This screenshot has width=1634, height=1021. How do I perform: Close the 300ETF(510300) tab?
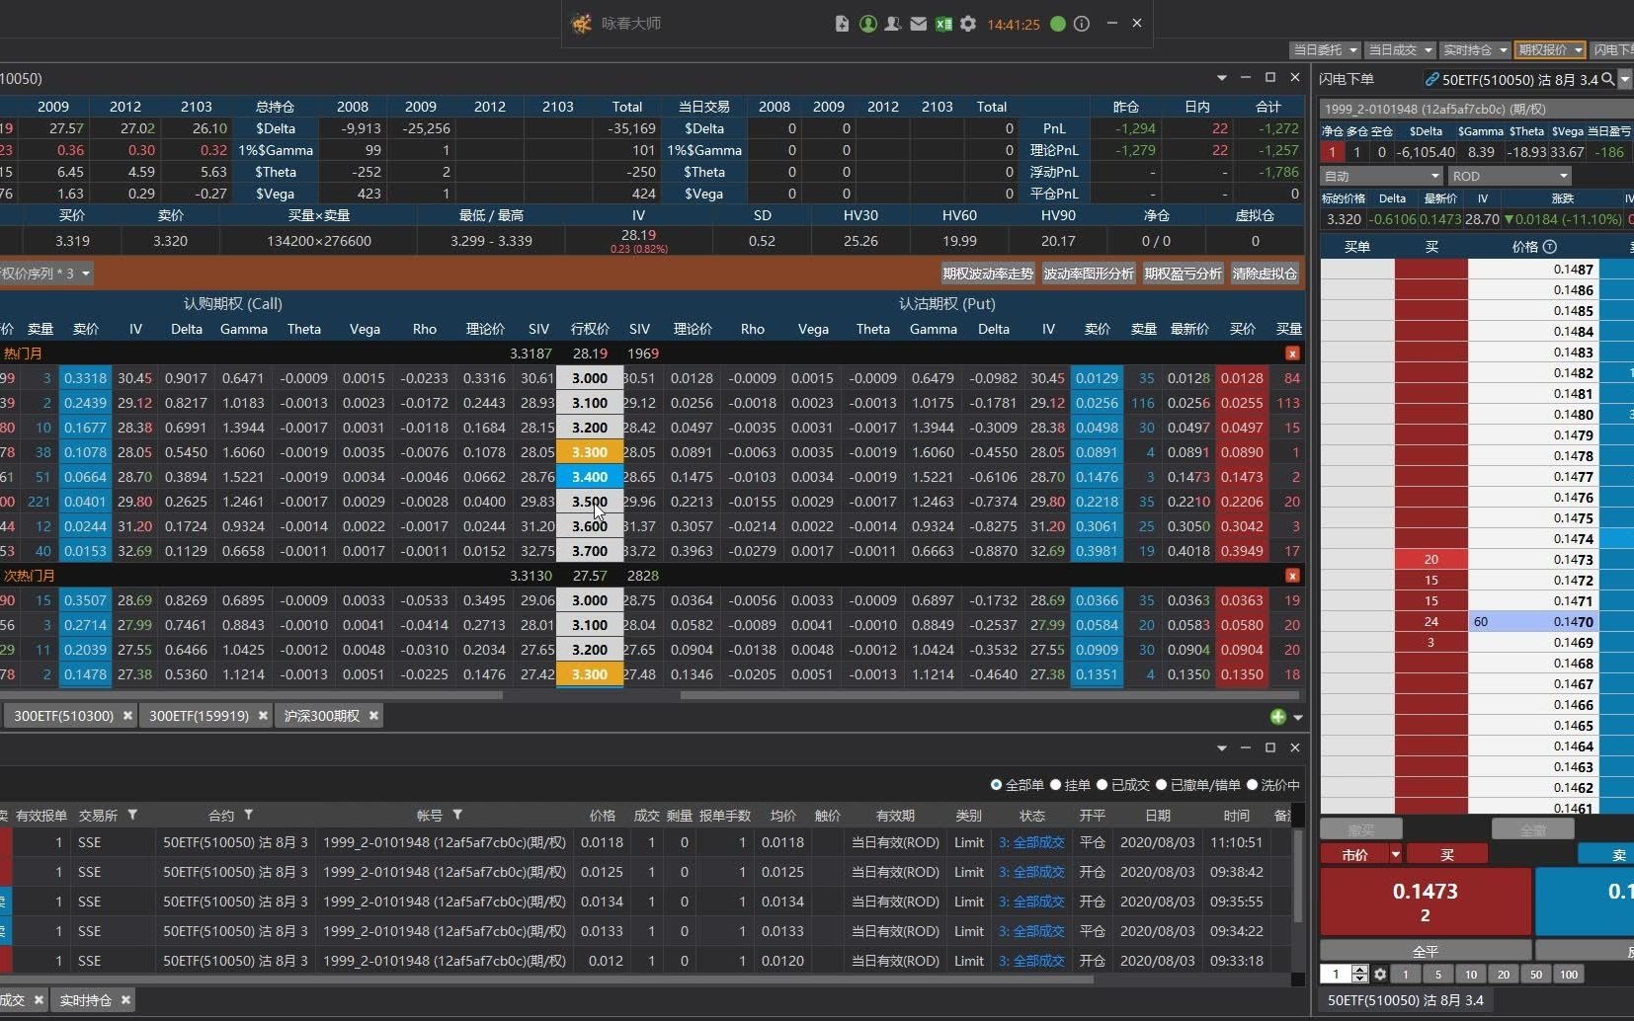(x=127, y=716)
